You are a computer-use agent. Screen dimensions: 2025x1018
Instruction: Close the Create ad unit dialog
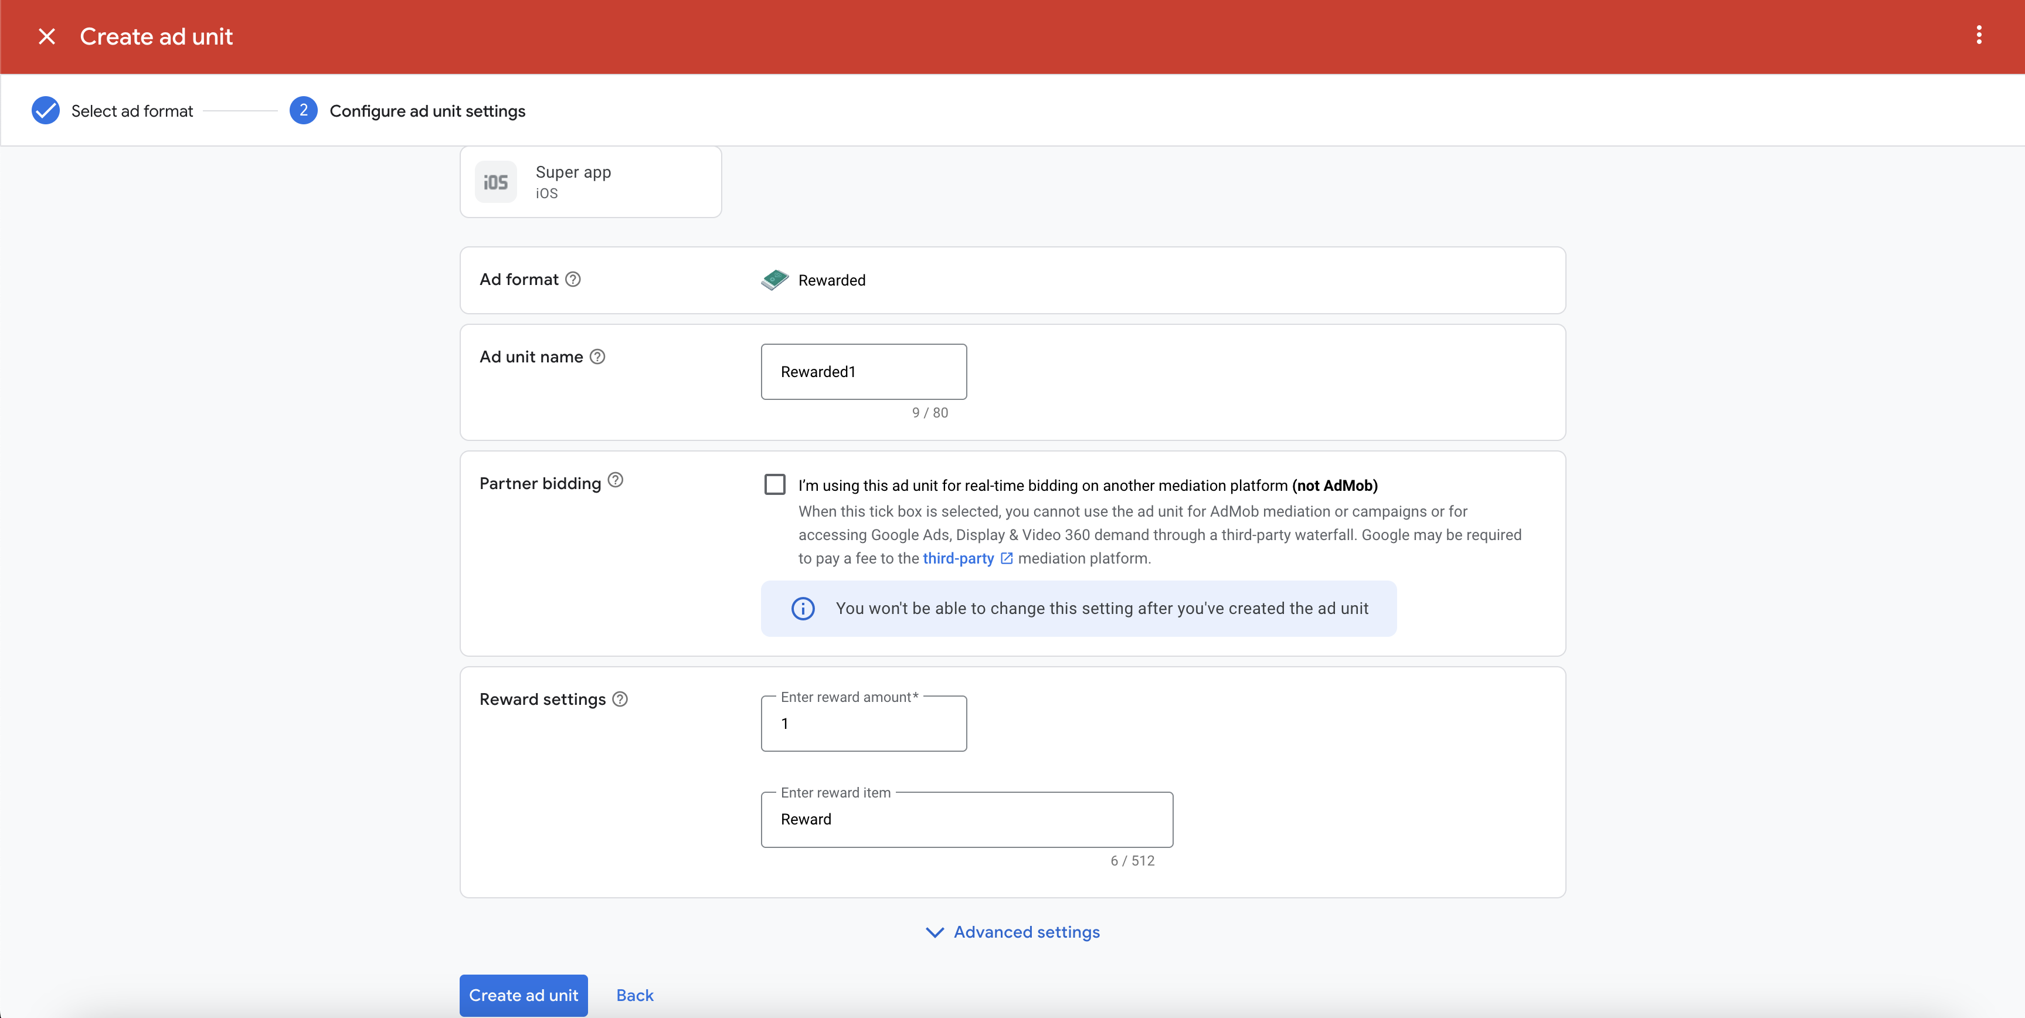tap(46, 36)
